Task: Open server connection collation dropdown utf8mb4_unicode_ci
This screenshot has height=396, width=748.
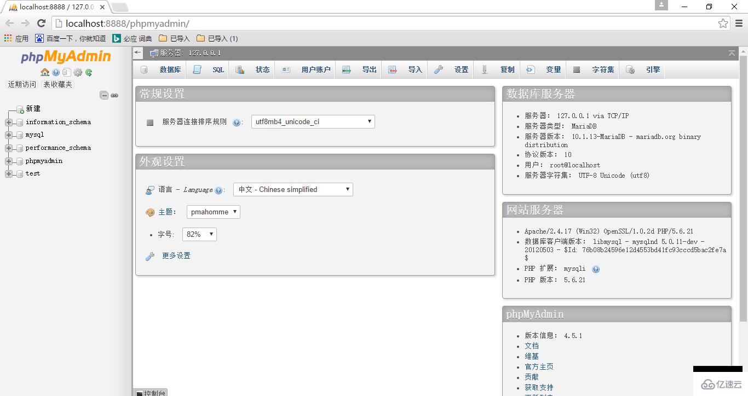Action: 313,121
